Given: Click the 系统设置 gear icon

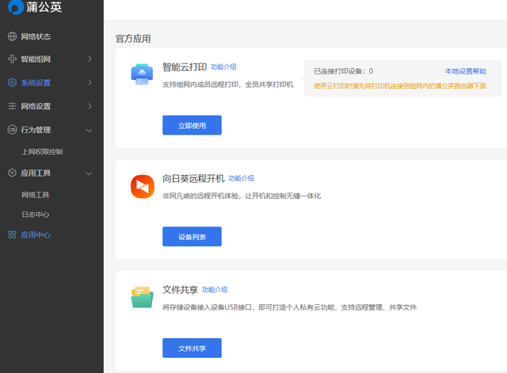Looking at the screenshot, I should point(12,82).
